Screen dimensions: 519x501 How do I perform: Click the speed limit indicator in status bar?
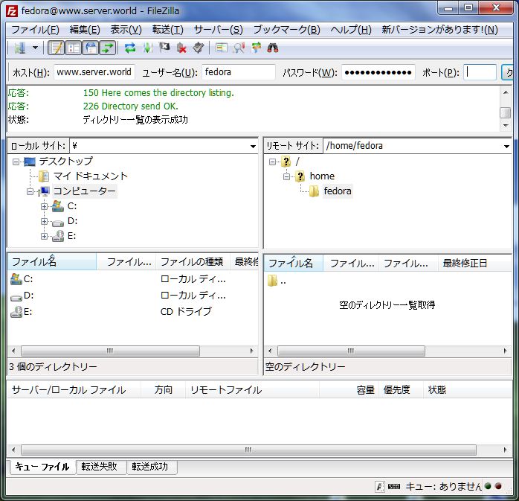click(x=394, y=486)
